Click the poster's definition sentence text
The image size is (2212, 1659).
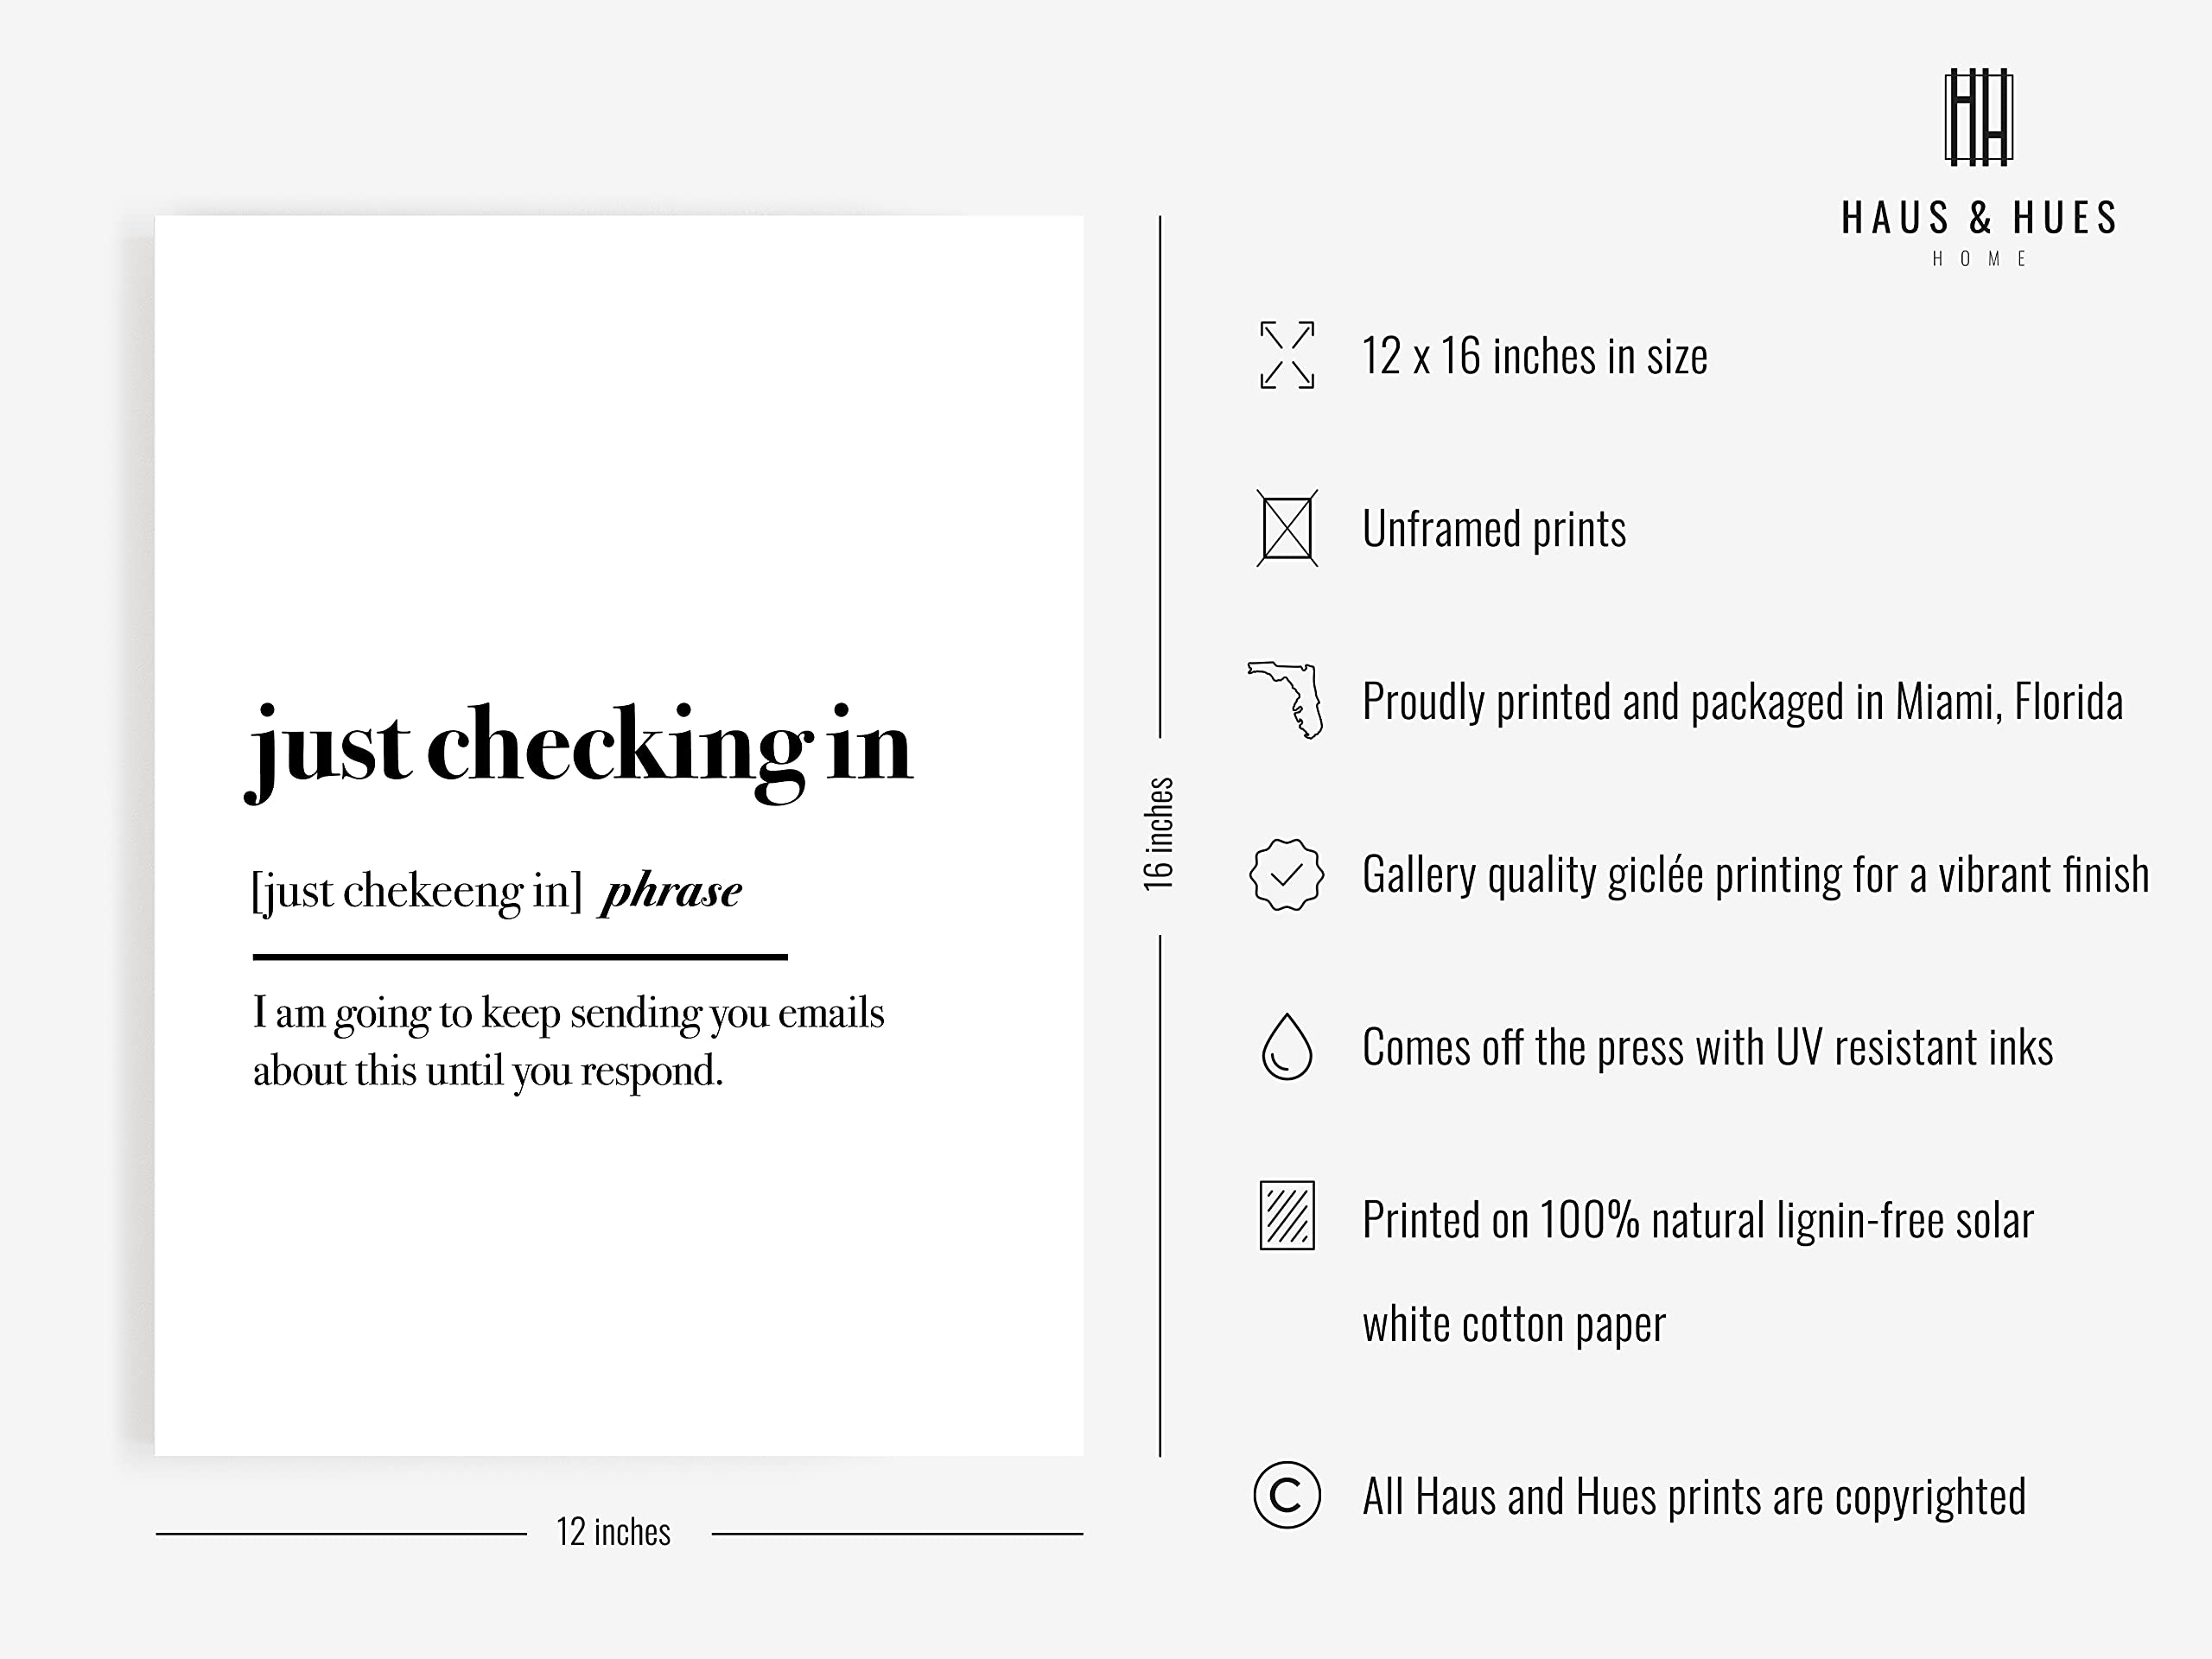568,1041
